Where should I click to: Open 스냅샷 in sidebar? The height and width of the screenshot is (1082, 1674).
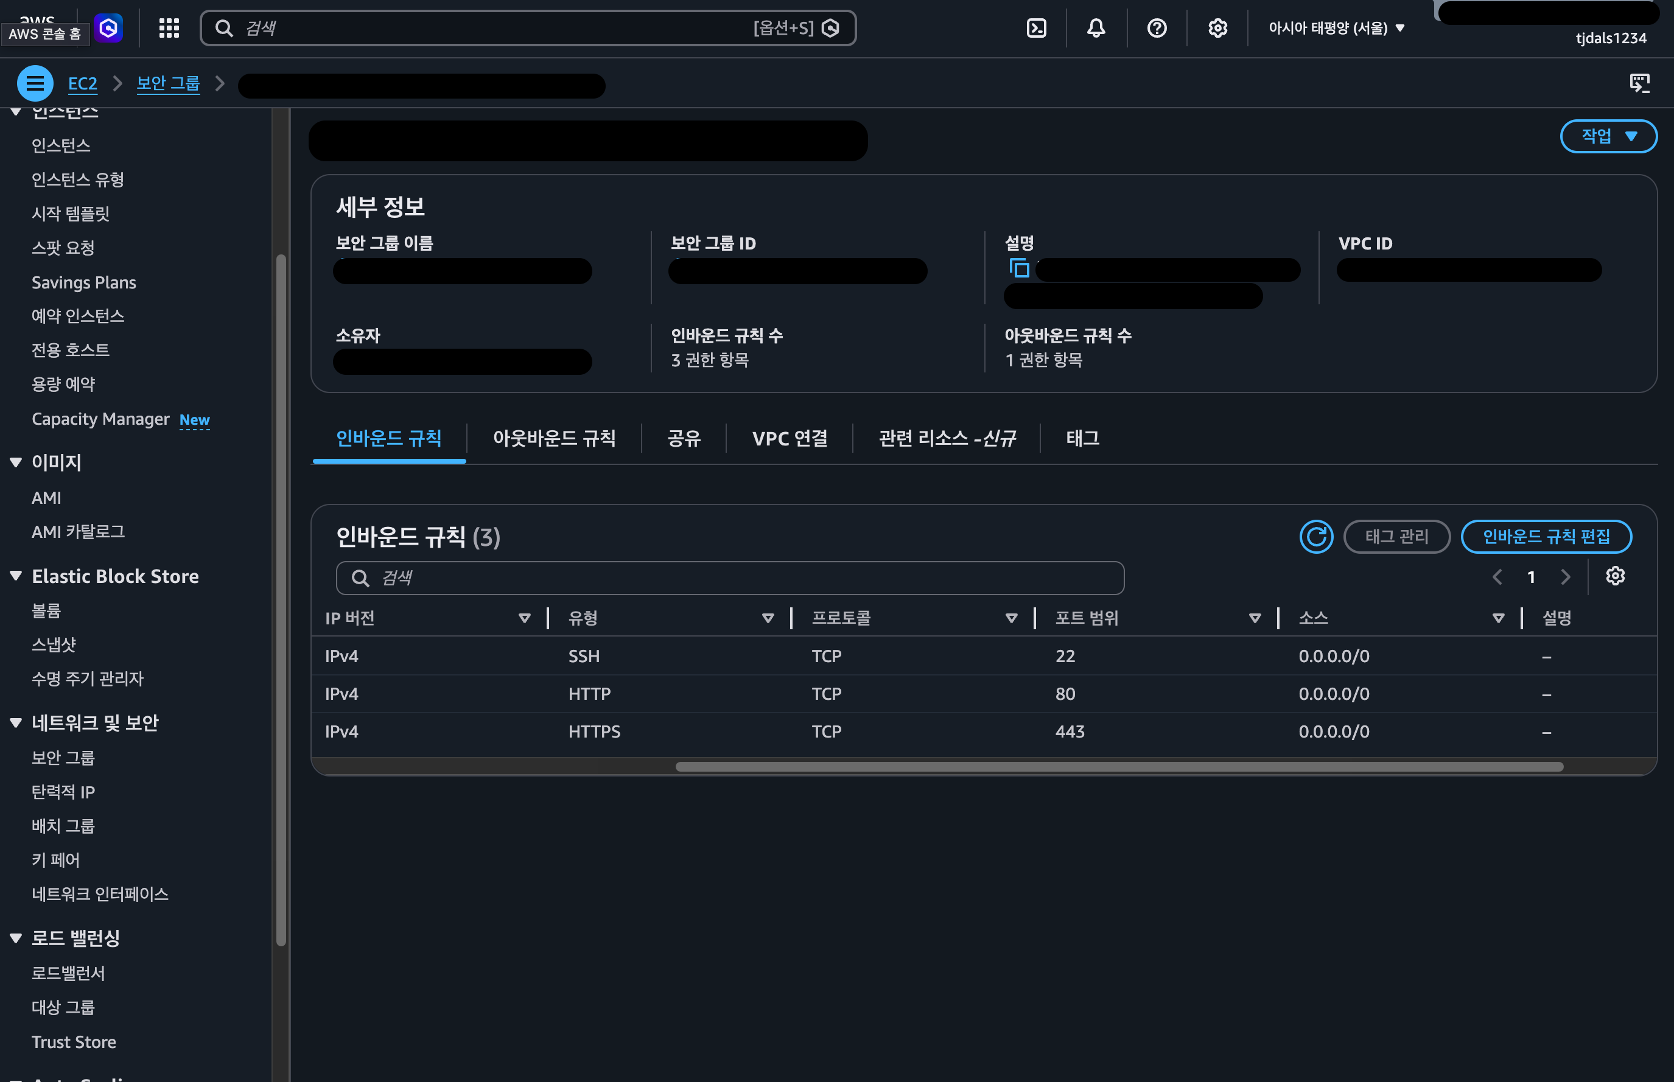pos(54,645)
